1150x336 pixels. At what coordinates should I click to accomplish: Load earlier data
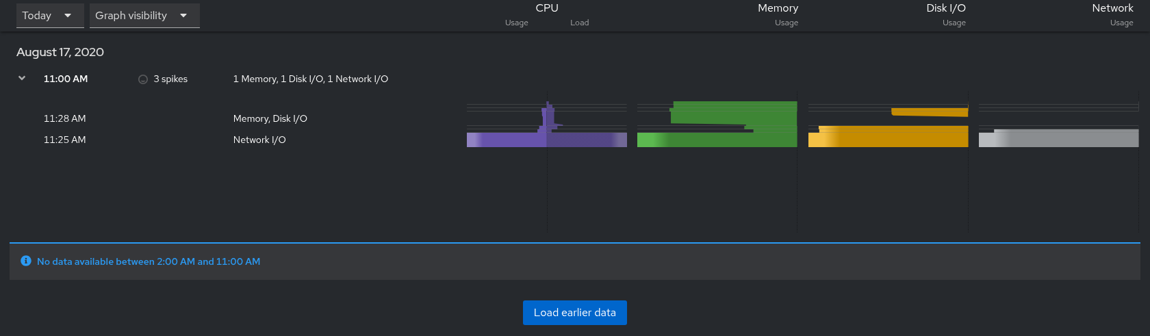pyautogui.click(x=575, y=313)
